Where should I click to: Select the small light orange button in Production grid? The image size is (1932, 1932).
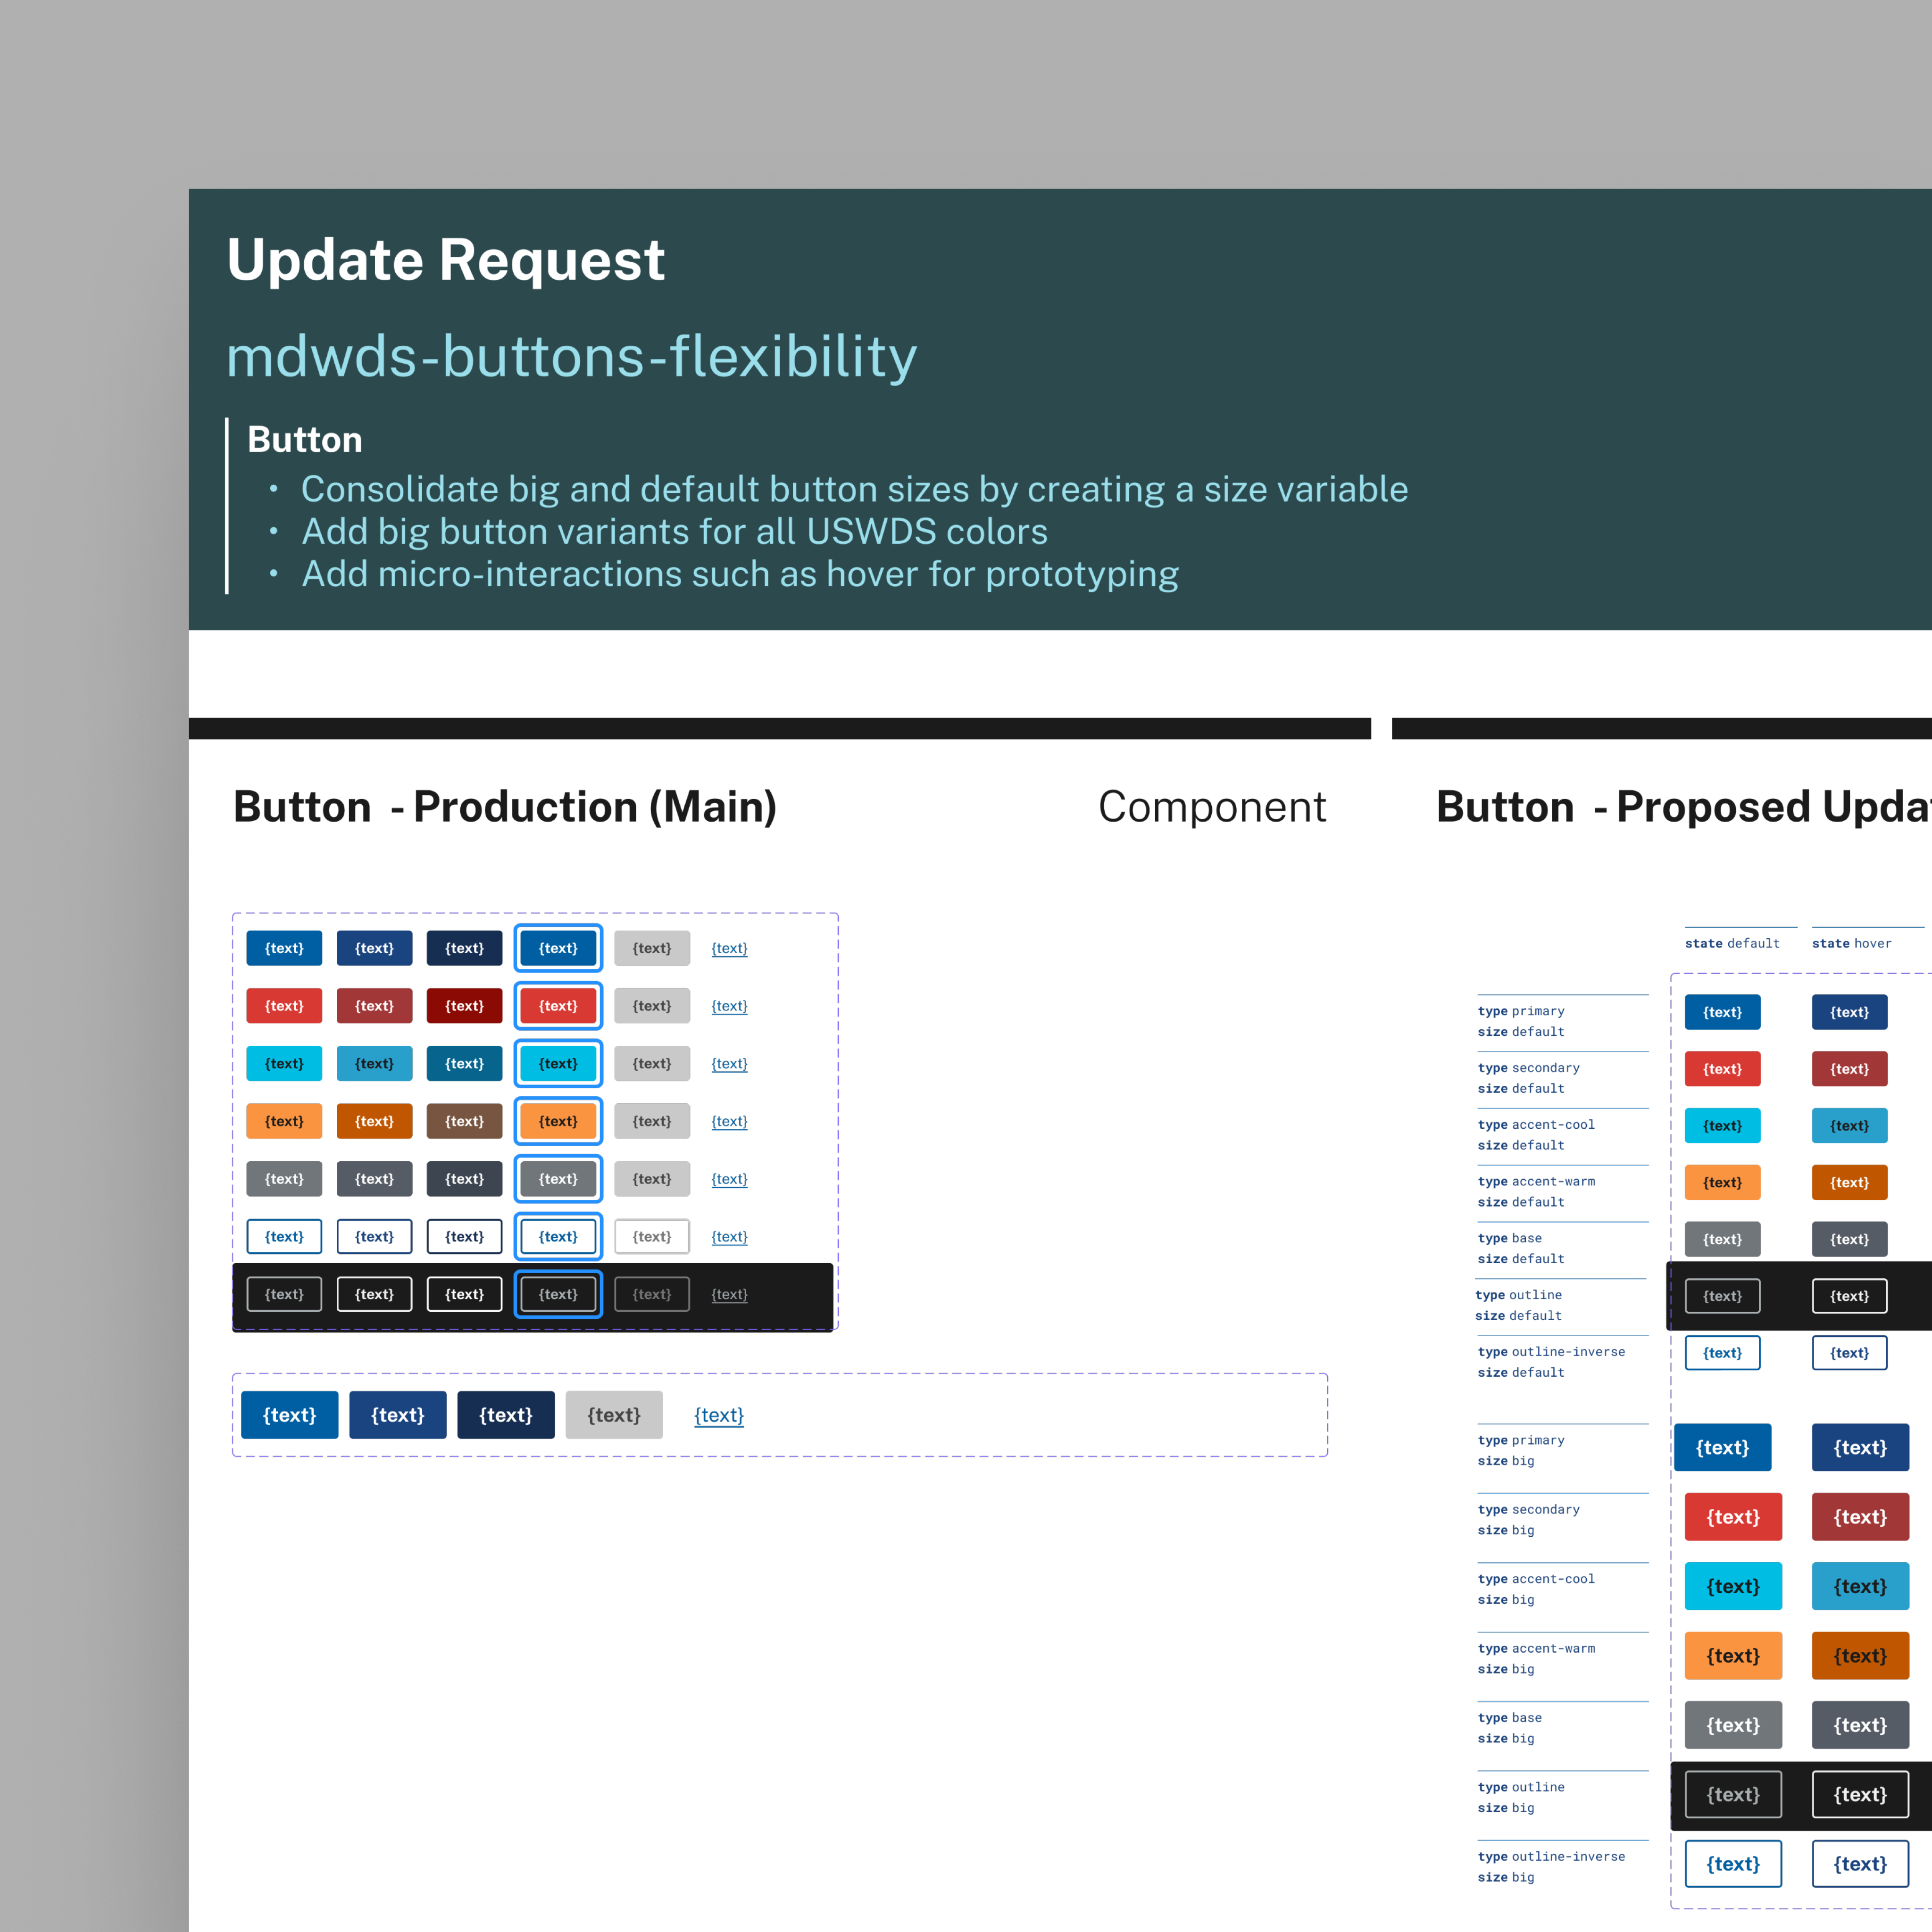284,1121
